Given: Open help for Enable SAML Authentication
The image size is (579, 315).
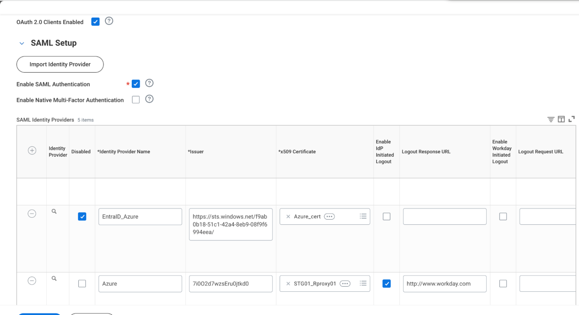Looking at the screenshot, I should point(149,83).
